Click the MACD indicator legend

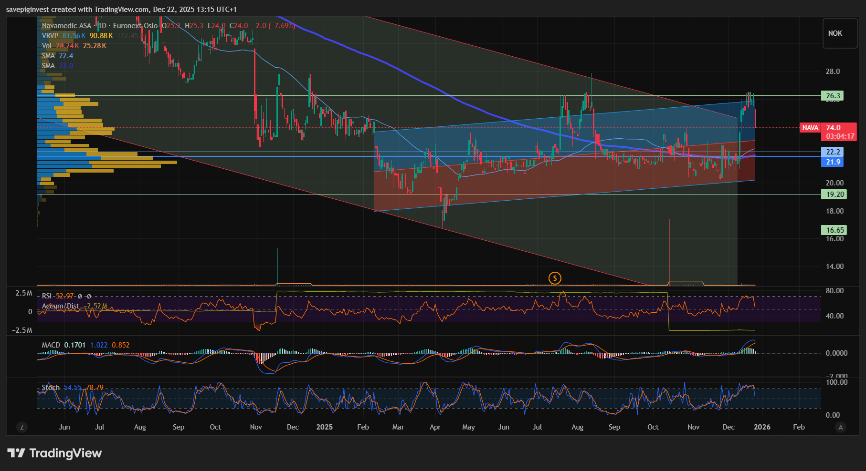(51, 345)
